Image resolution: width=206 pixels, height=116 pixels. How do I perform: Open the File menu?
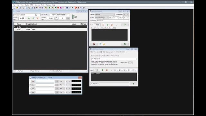14,5
